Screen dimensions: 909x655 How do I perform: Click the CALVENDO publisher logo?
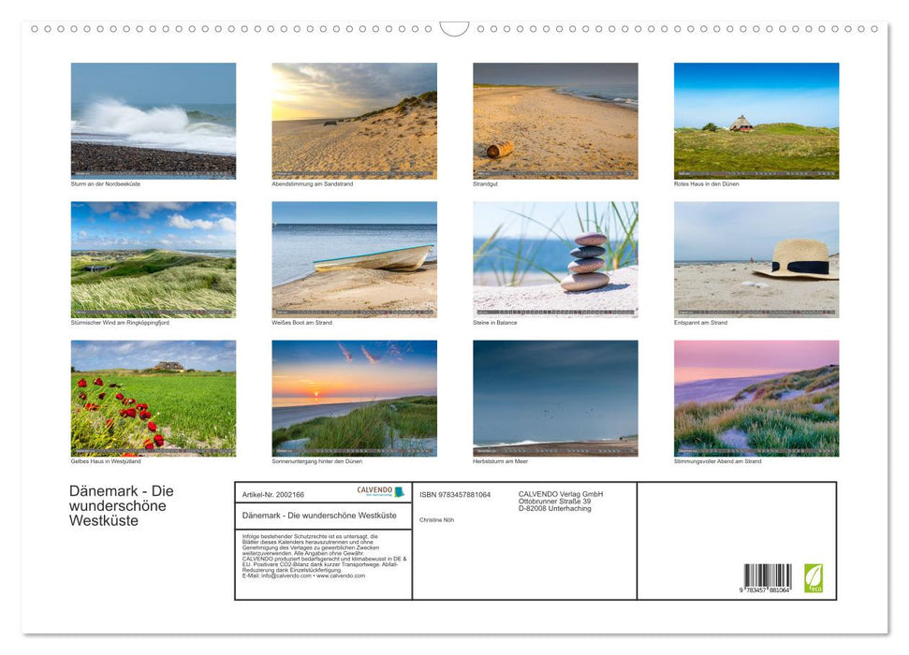[374, 490]
